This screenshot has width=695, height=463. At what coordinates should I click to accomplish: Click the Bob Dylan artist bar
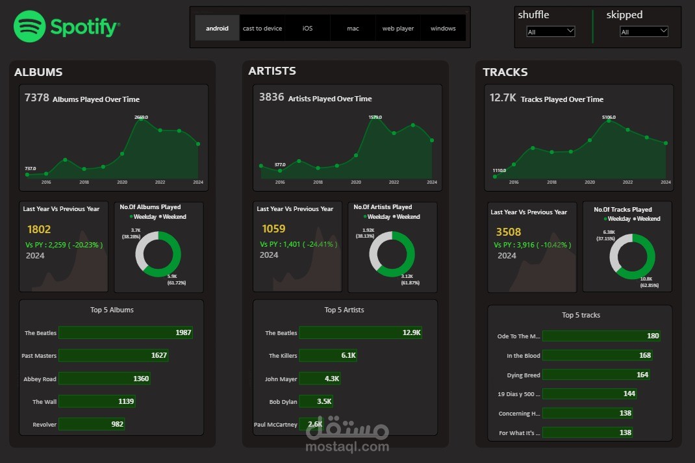pos(316,401)
